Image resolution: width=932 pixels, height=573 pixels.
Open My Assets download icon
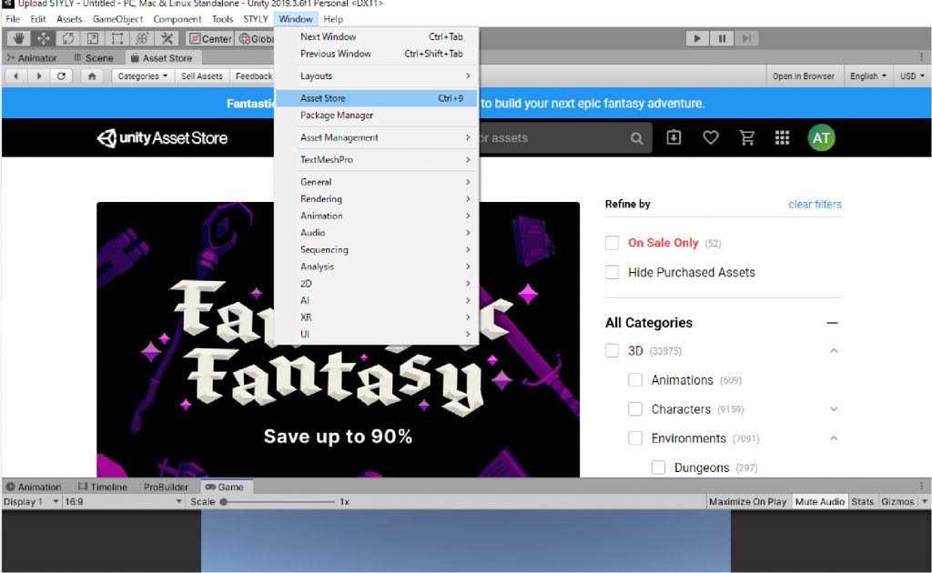[674, 137]
